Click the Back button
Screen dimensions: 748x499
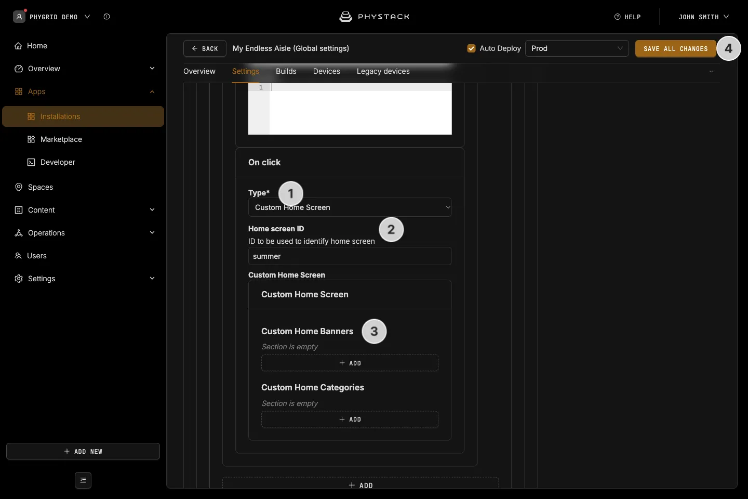tap(205, 48)
